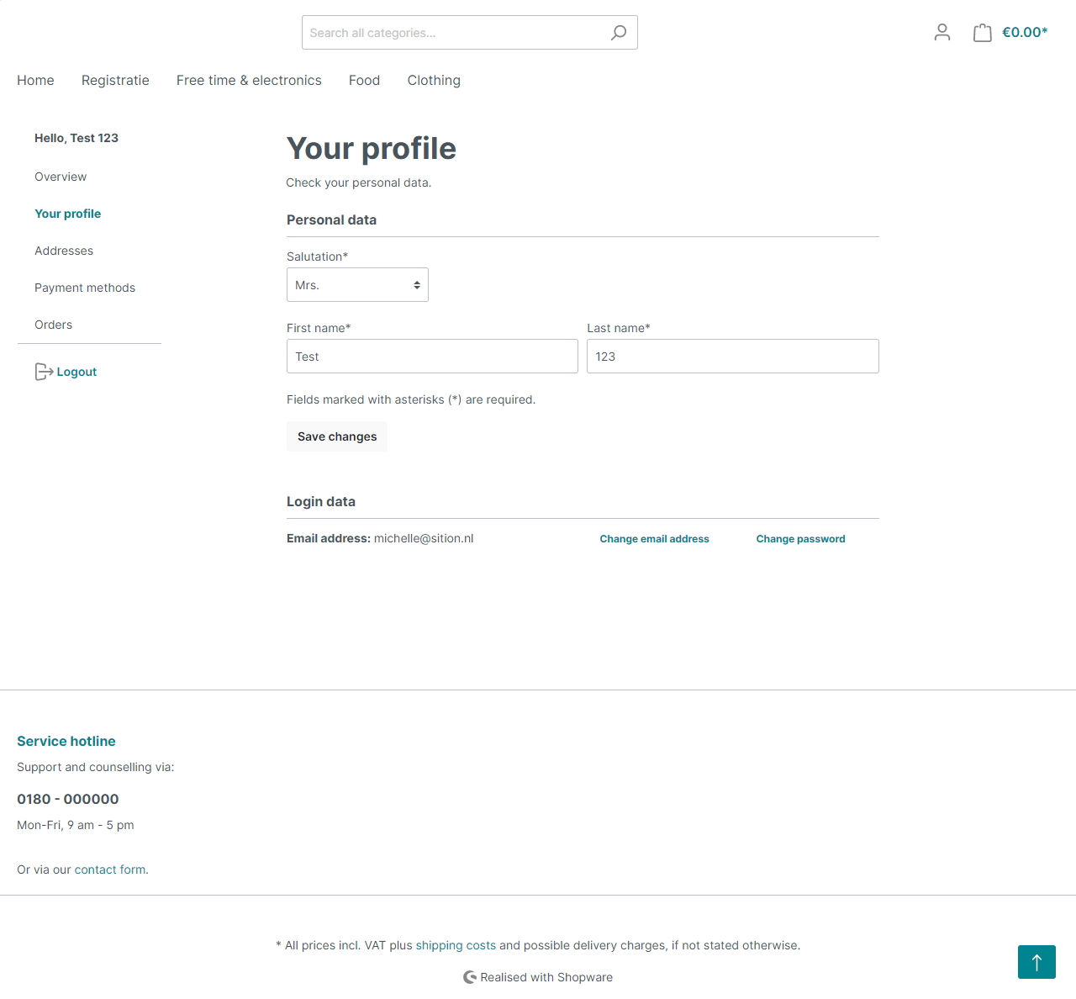Open the user account icon
Viewport: 1076px width, 999px height.
[x=941, y=33]
